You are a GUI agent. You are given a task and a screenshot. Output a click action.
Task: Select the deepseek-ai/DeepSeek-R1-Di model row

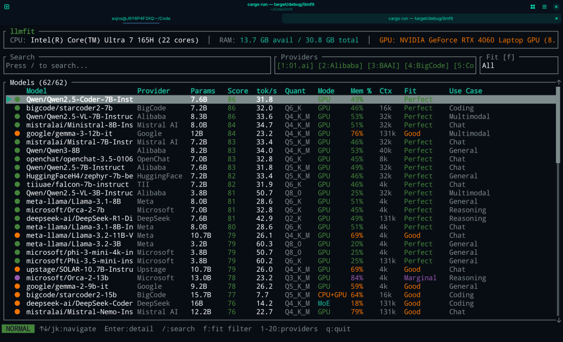[80, 218]
